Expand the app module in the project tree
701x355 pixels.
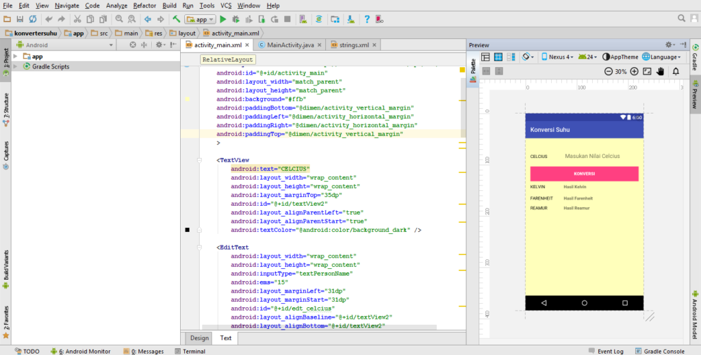tap(16, 56)
